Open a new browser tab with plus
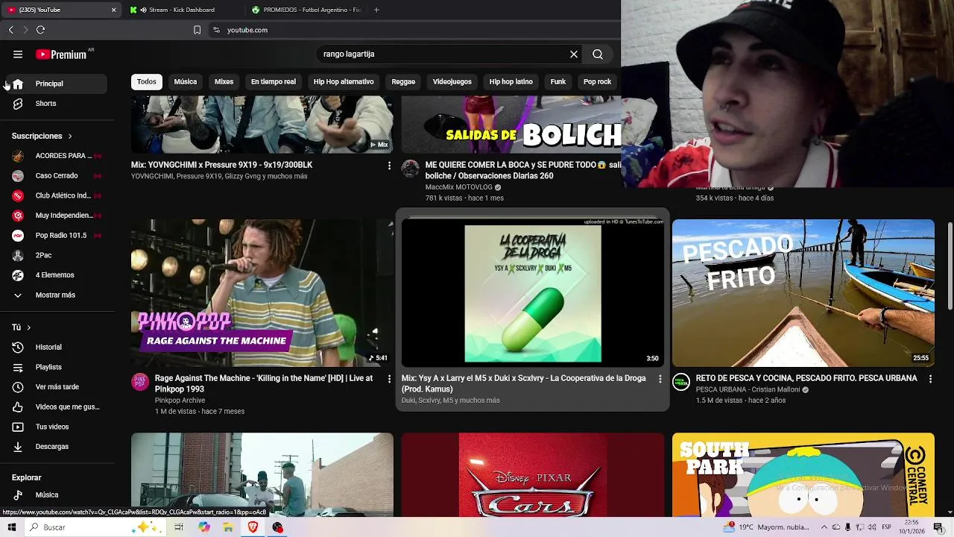Screen dimensions: 954x537 376,10
